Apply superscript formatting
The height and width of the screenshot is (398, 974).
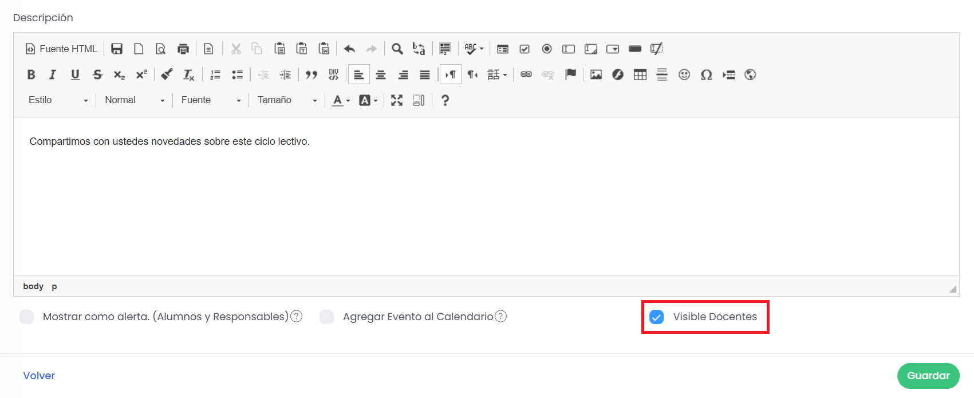click(x=141, y=74)
